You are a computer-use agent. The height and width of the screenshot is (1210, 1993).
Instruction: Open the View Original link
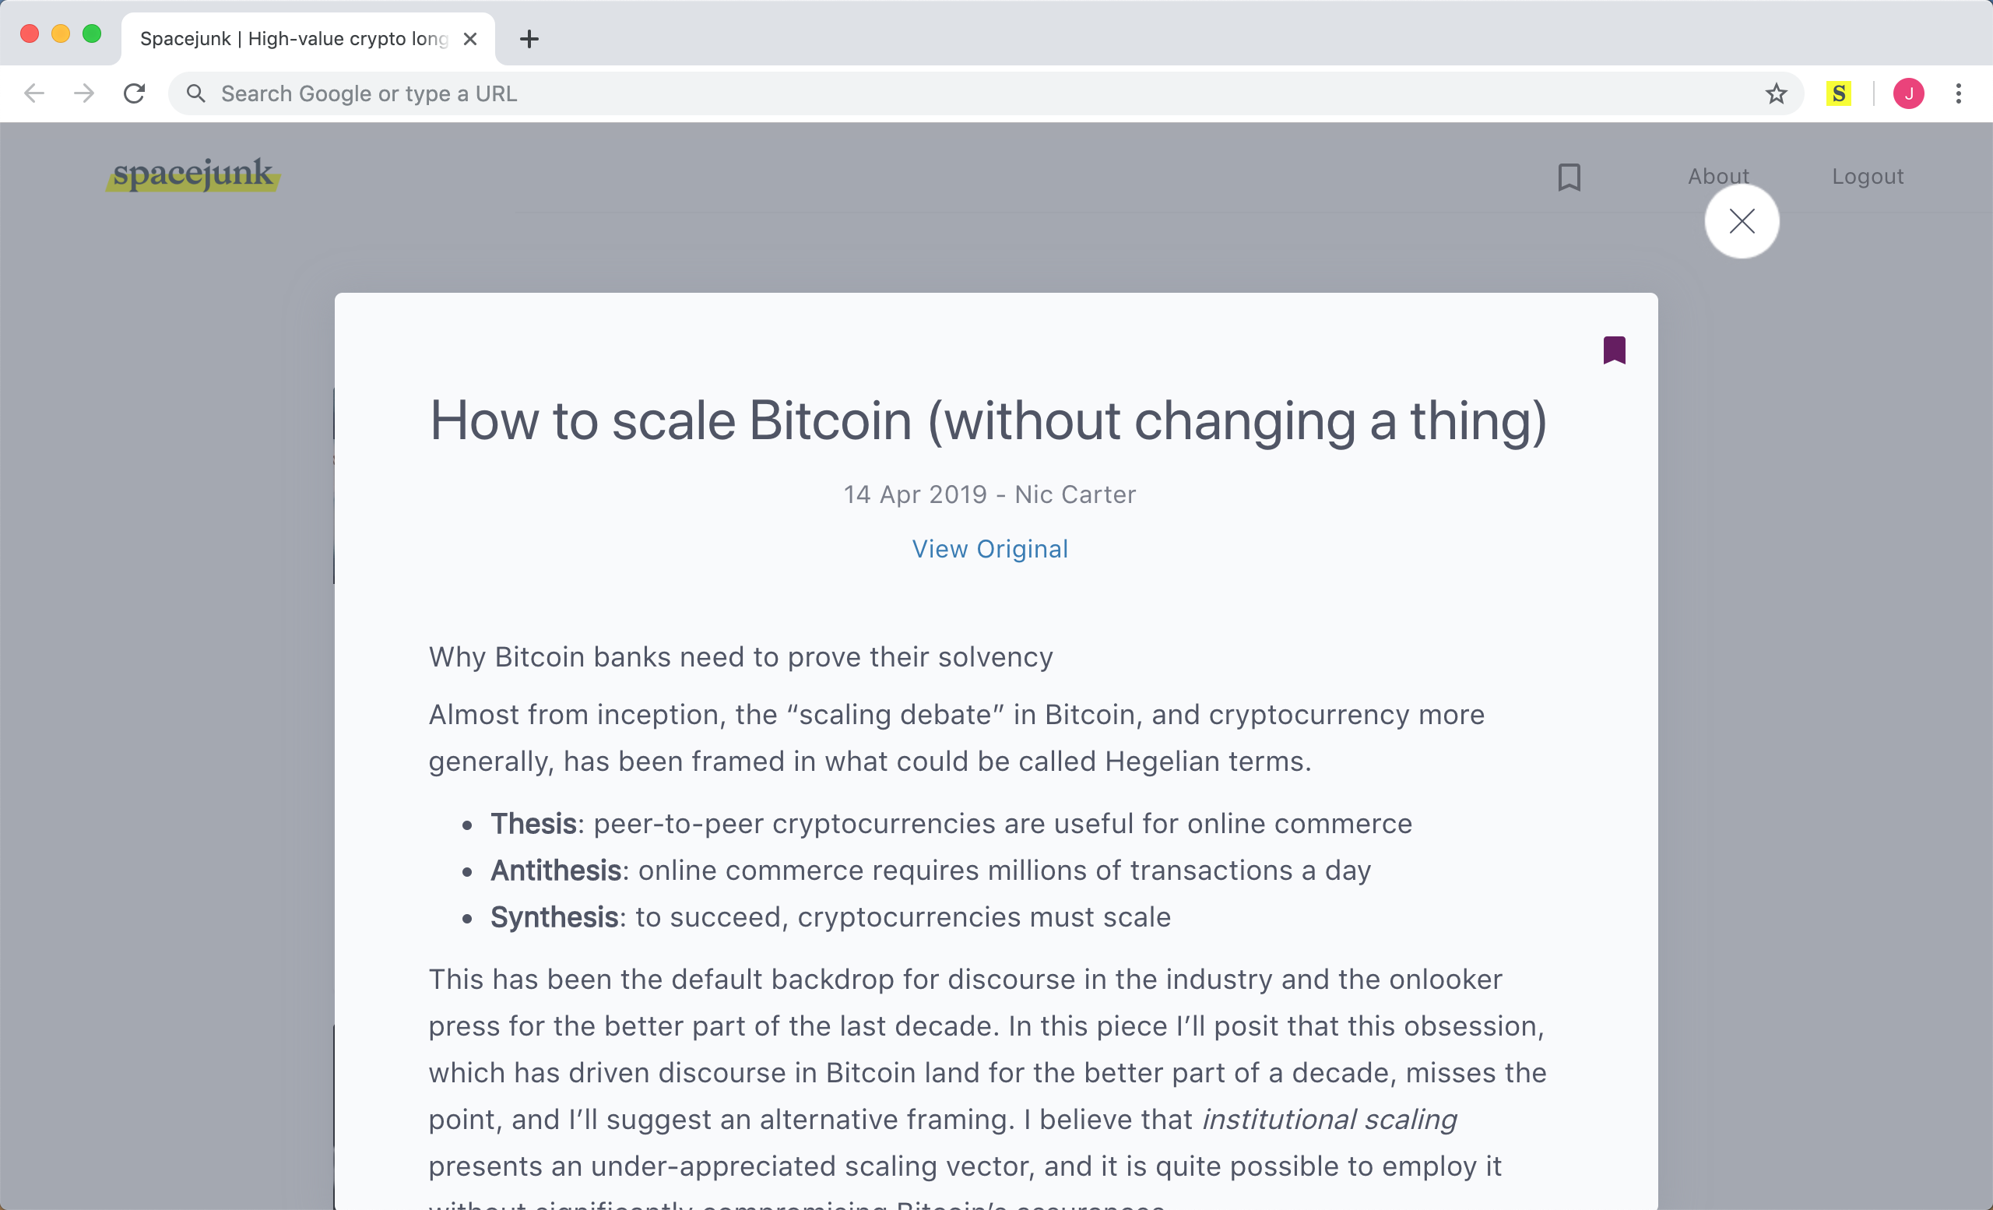[x=989, y=549]
